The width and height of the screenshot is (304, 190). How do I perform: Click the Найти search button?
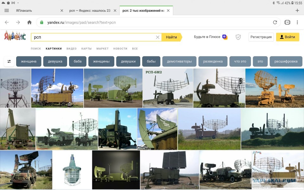[x=172, y=37]
